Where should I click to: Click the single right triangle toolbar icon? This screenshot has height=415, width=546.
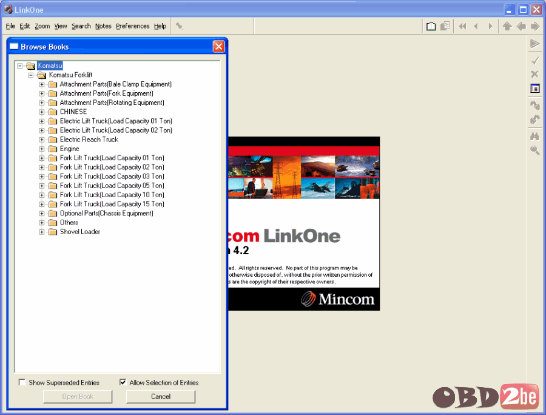[x=490, y=26]
